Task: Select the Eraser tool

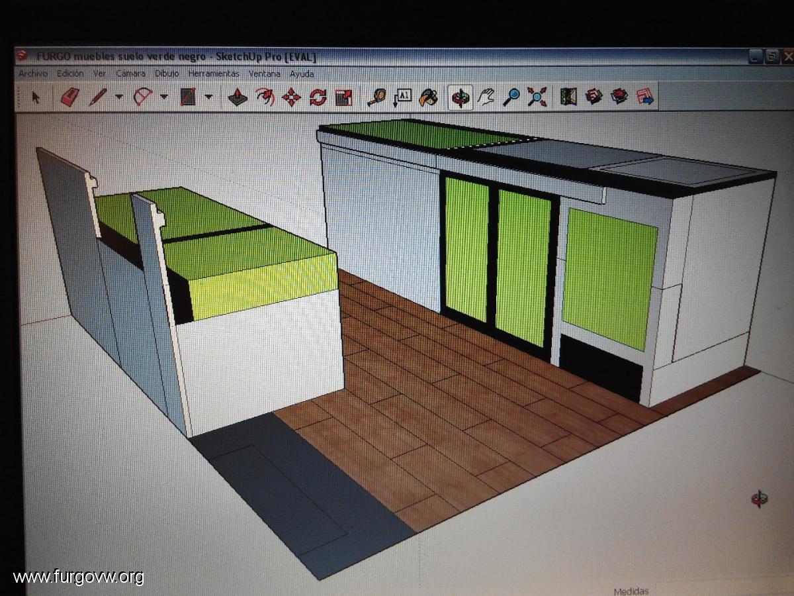Action: 69,97
